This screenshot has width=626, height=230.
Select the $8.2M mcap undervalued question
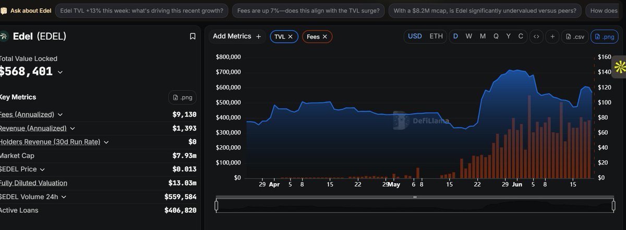485,10
